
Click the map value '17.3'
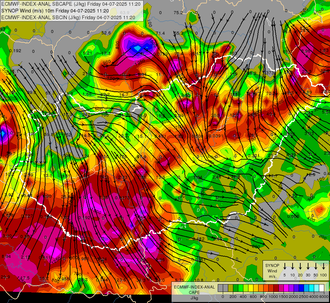(106, 53)
